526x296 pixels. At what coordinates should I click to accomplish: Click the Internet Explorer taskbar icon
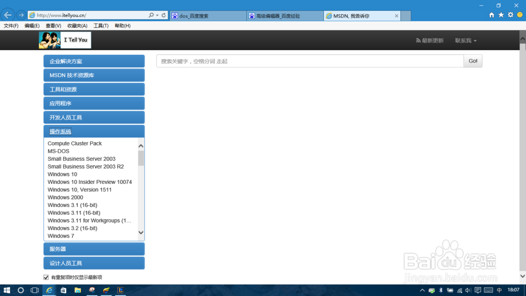coord(49,290)
